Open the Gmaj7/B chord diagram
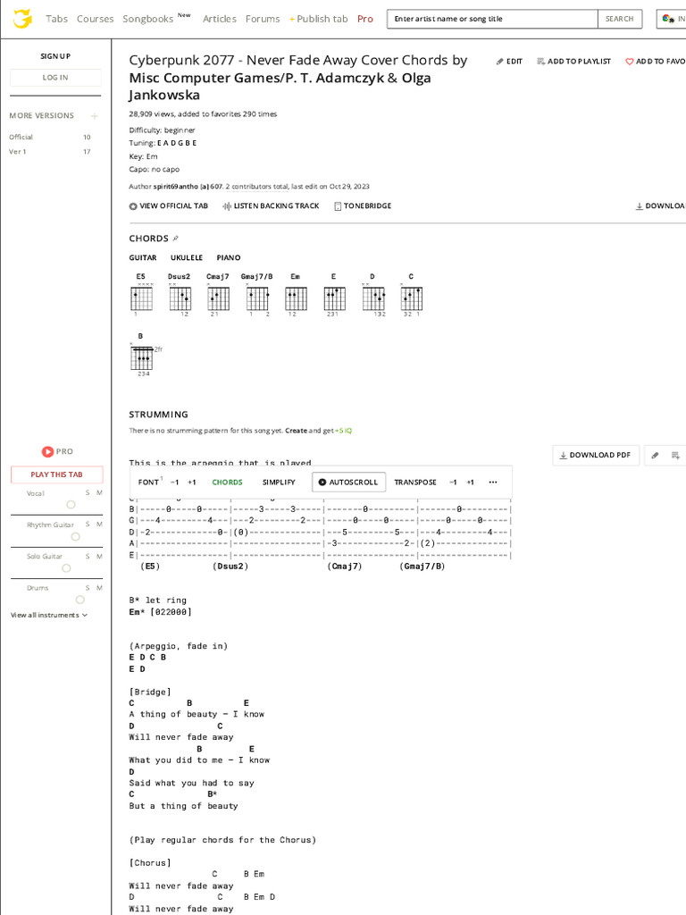The image size is (686, 915). (257, 295)
